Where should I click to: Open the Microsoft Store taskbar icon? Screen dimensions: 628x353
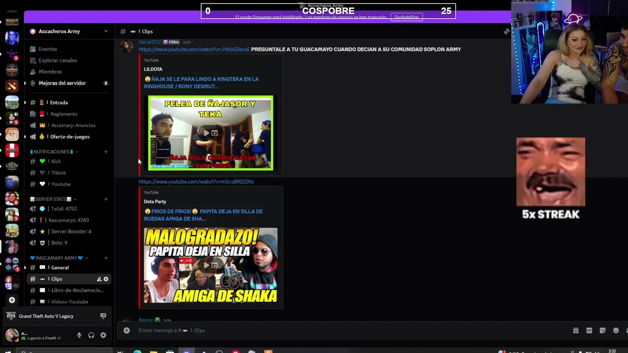coord(170,351)
